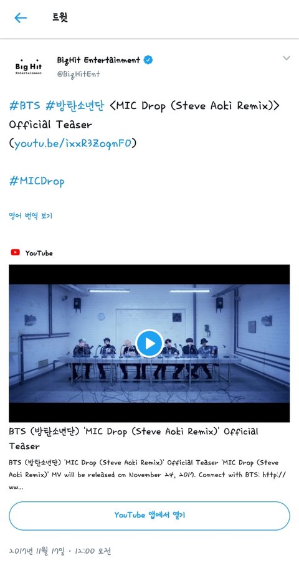Screen dimensions: 299x563
Task: Open the video card title text
Action: coord(133,438)
